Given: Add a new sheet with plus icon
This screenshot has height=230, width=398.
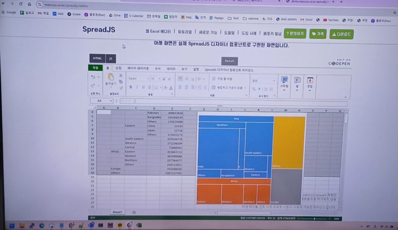Looking at the screenshot, I should [x=134, y=212].
